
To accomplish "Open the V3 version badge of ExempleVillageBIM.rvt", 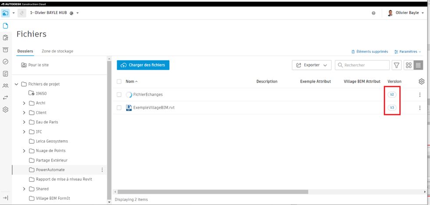I will coord(392,108).
